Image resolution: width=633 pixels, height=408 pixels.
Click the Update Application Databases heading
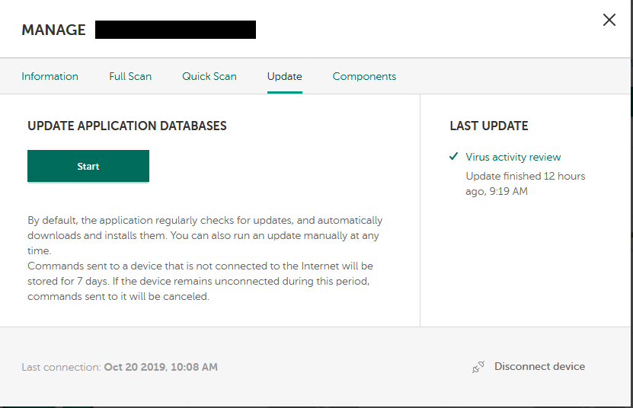[x=127, y=126]
